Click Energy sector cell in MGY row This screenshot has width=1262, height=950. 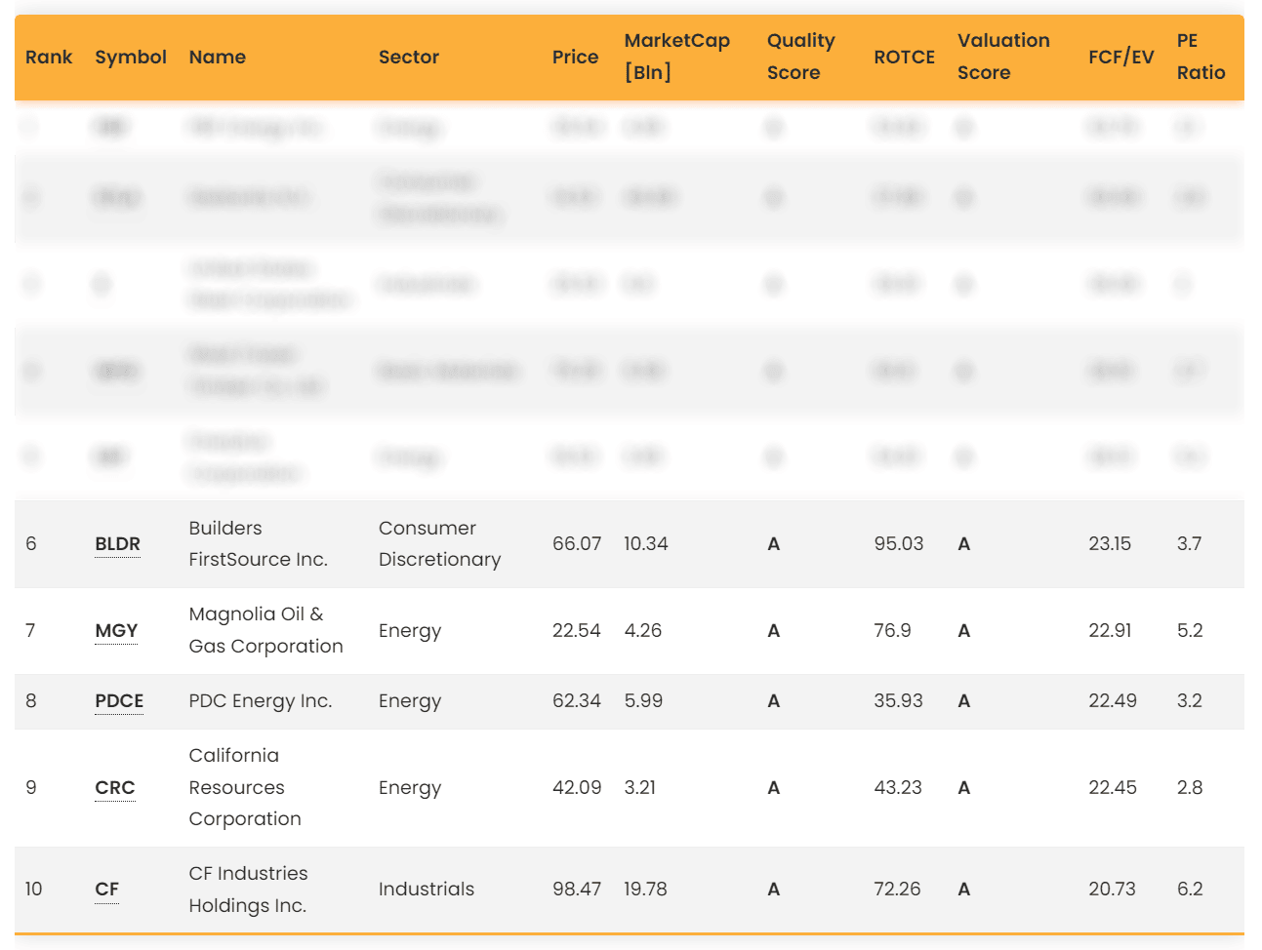(x=409, y=631)
